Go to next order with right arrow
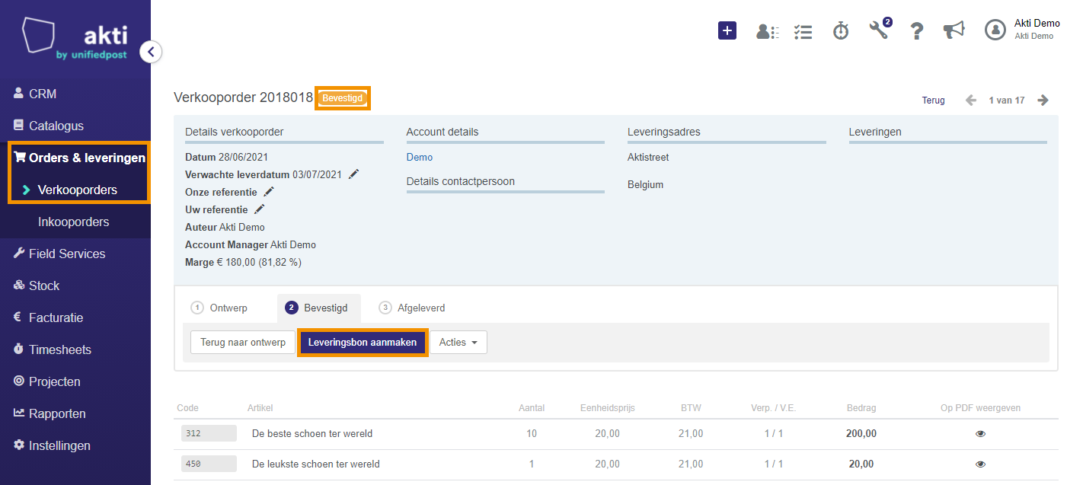This screenshot has width=1067, height=485. [1043, 100]
